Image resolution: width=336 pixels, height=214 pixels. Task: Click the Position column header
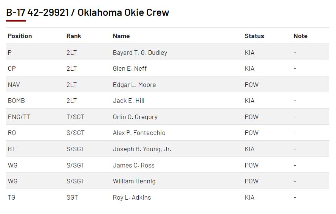point(20,36)
